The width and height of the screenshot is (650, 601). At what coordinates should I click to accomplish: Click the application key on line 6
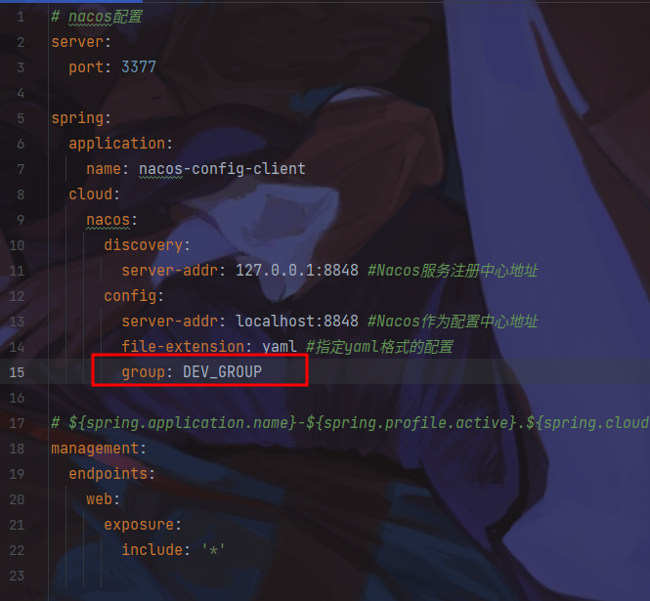pyautogui.click(x=116, y=144)
